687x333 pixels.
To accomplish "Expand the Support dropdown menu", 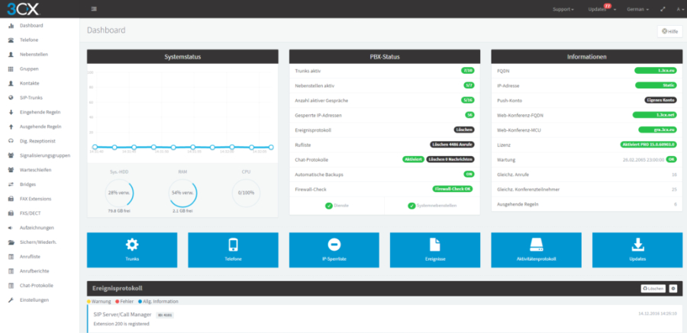I will (563, 9).
